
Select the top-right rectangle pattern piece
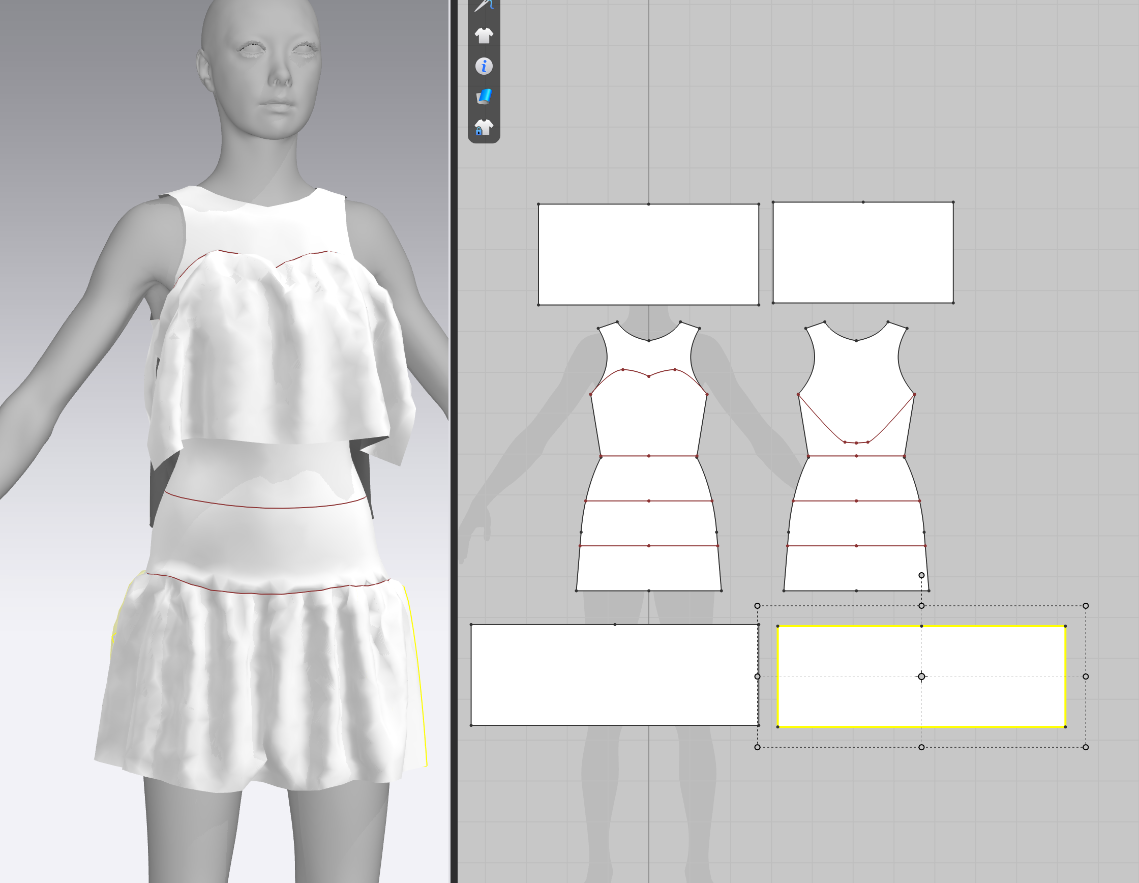862,252
